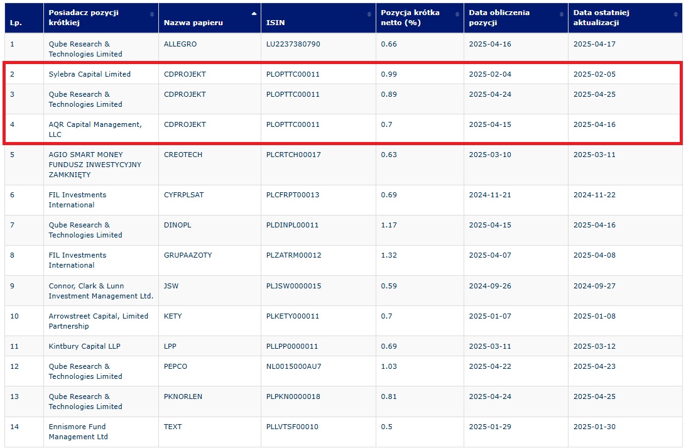Click AQR Capital Management, LLC holder
Viewport: 686px width, 448px height.
[x=95, y=129]
